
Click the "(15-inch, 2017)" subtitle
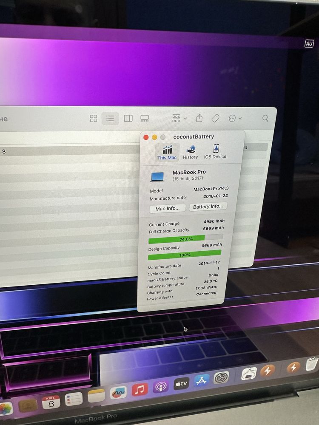(x=188, y=178)
